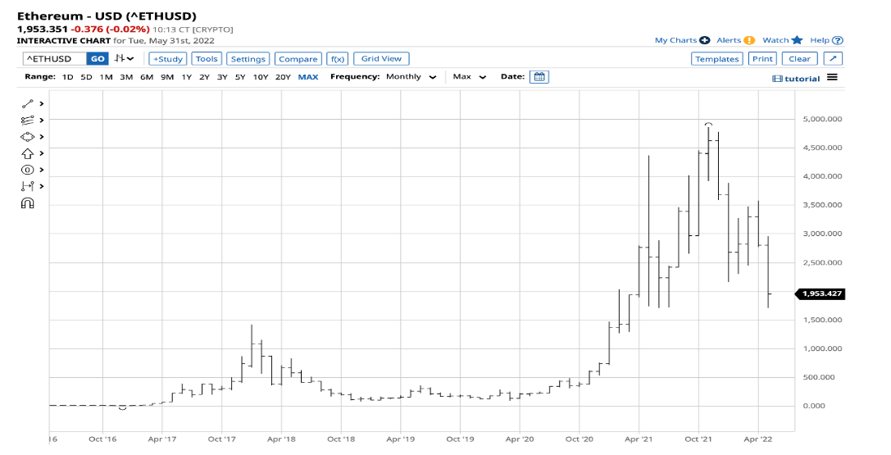Click the all-time high marker above the peak bar
Viewport: 891px width, 455px height.
tap(708, 124)
